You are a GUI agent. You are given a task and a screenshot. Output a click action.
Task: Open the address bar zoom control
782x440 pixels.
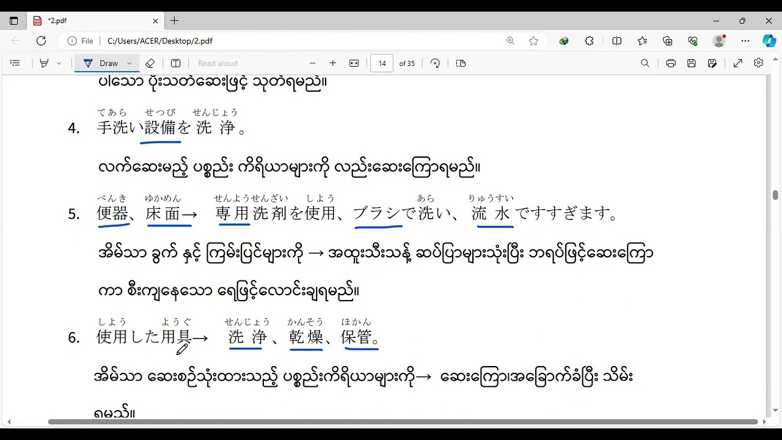pos(510,41)
